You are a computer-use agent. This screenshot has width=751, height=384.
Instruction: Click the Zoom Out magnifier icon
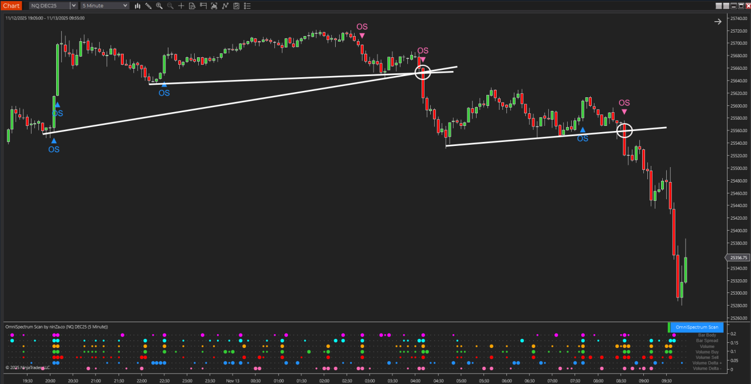point(170,6)
